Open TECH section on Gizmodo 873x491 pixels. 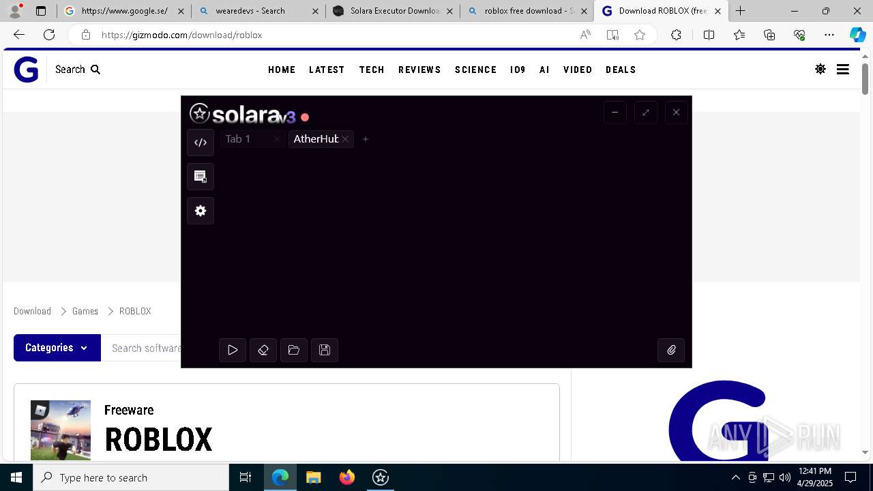(x=372, y=70)
